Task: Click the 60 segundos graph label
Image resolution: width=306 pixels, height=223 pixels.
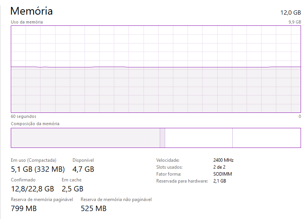Action: click(x=24, y=116)
